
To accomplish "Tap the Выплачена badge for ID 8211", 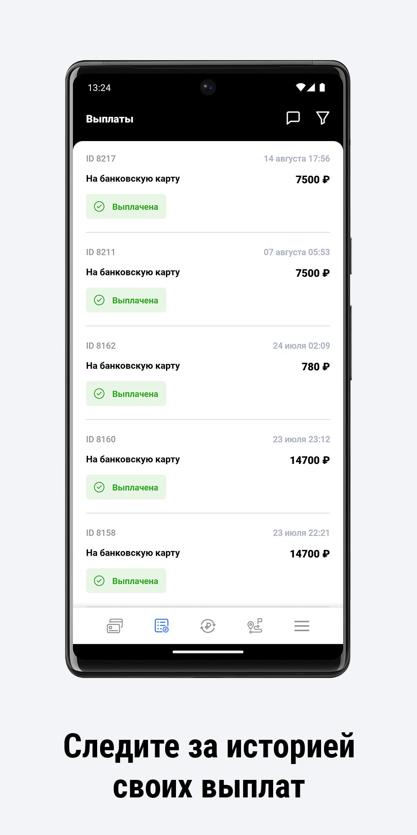I will 126,300.
